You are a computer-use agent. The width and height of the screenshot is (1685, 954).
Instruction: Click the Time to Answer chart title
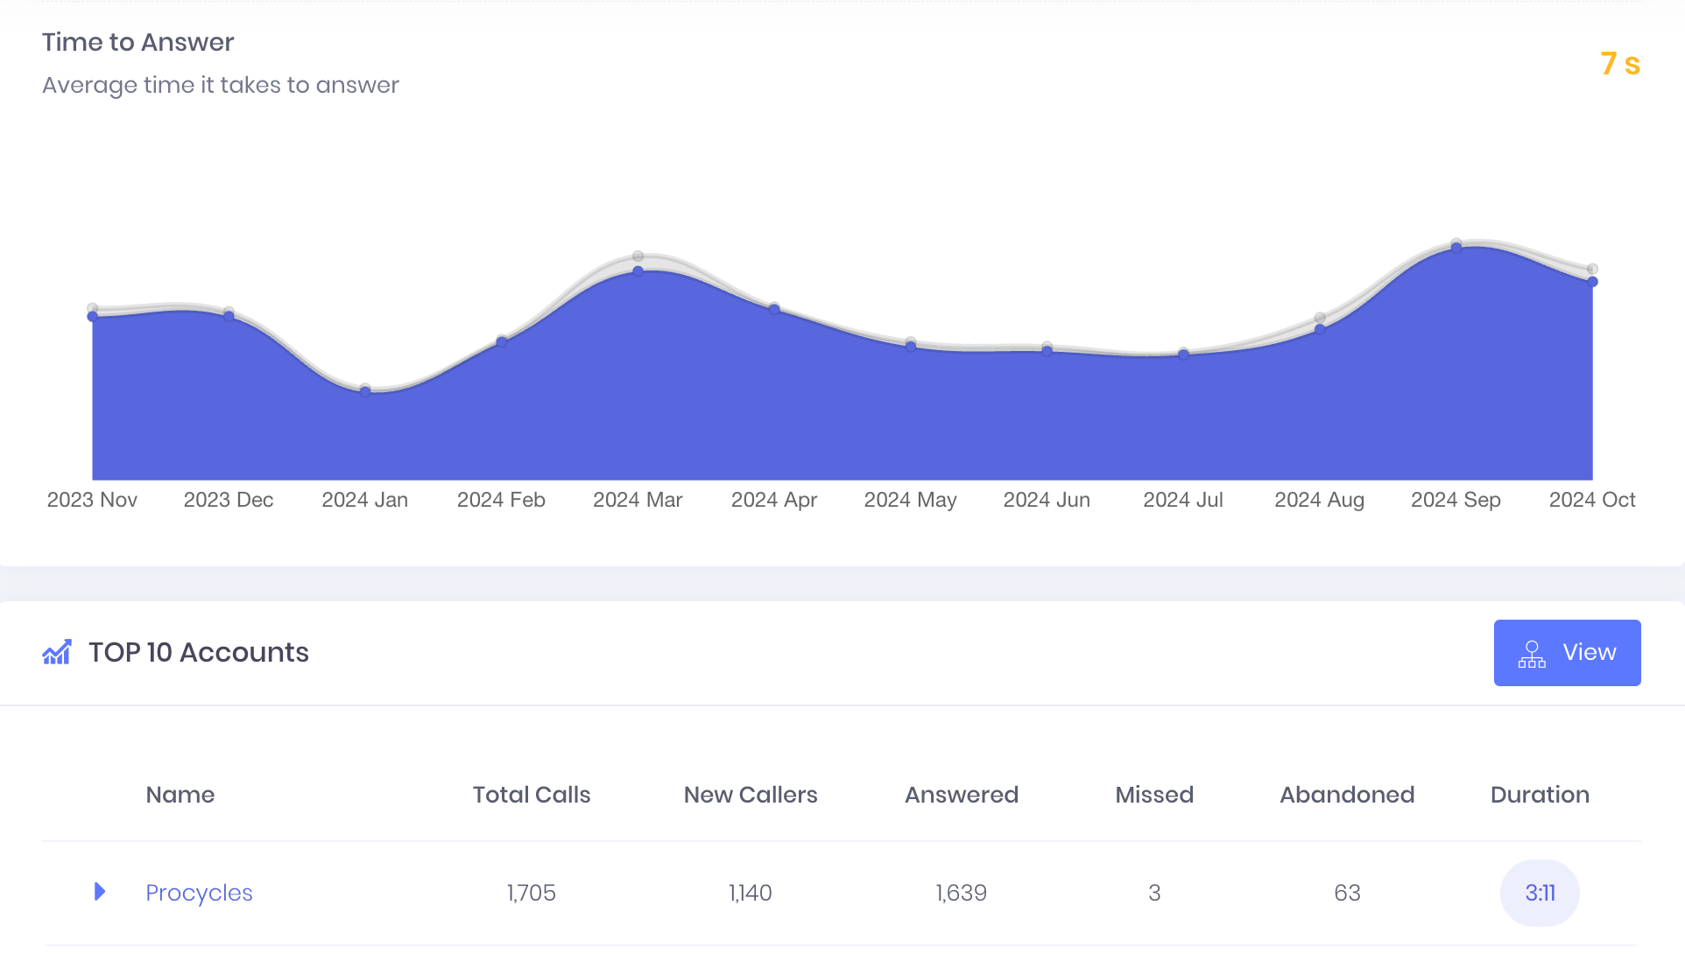137,41
